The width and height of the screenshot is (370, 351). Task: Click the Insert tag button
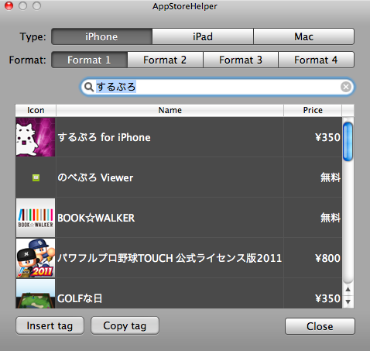click(50, 325)
